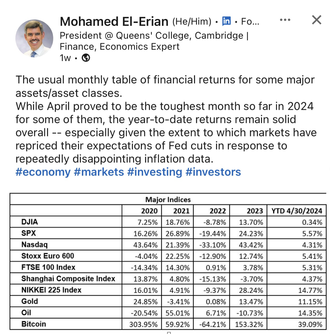Open Mohamed El-Erian's profile via name
Viewport: 330px width, 334px height.
[114, 22]
